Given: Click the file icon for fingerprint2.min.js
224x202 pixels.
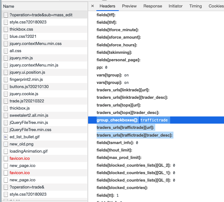Looking at the screenshot, I should (6, 79).
